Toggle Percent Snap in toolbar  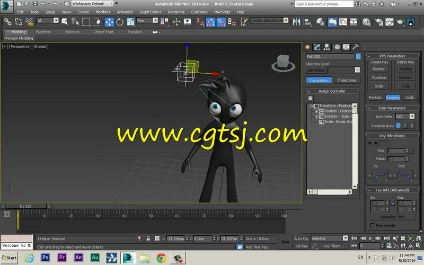[221, 22]
